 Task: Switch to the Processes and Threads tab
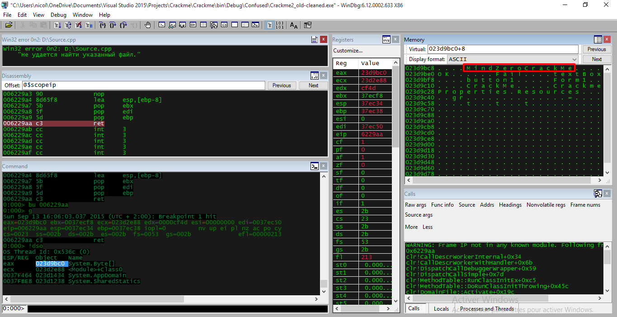click(x=487, y=309)
